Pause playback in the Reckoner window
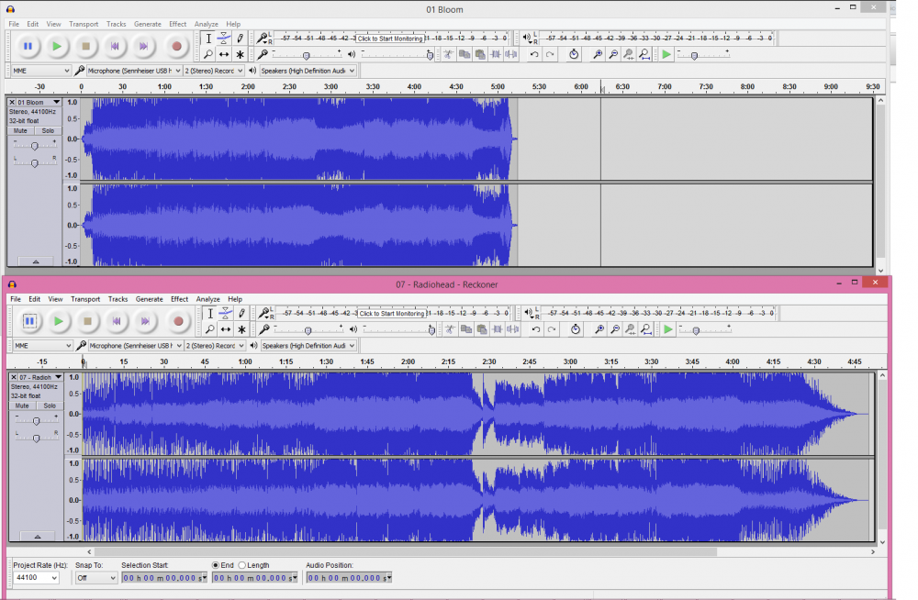Viewport: 918px width, 600px height. coord(29,321)
